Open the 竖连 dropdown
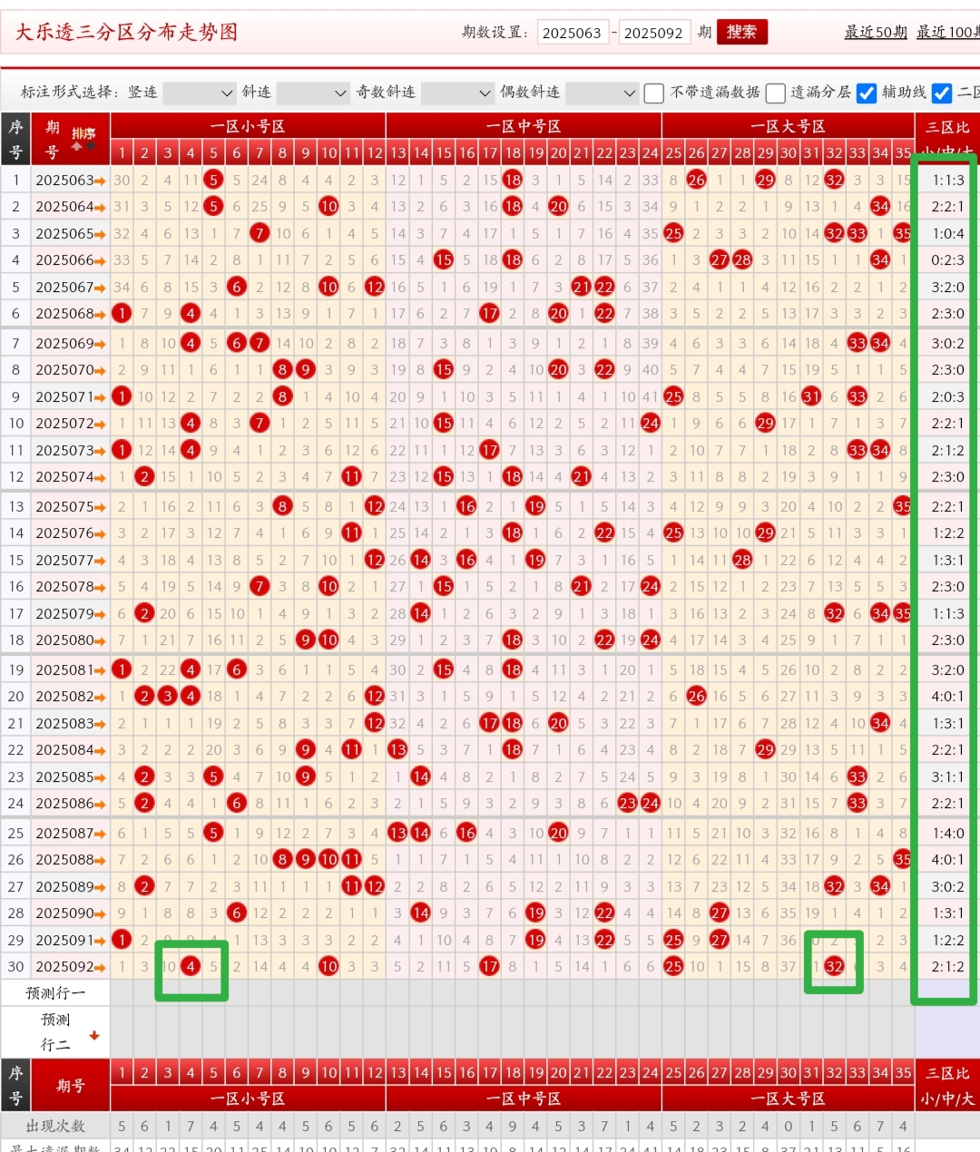Viewport: 980px width, 1152px height. click(200, 93)
